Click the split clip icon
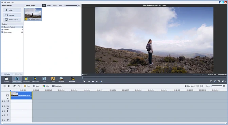 (5, 86)
